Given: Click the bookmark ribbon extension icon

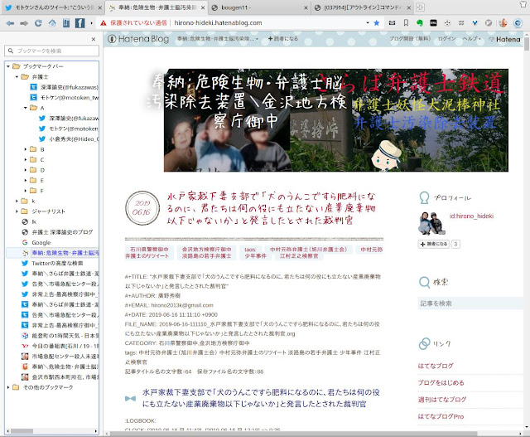Looking at the screenshot, I should point(406,23).
